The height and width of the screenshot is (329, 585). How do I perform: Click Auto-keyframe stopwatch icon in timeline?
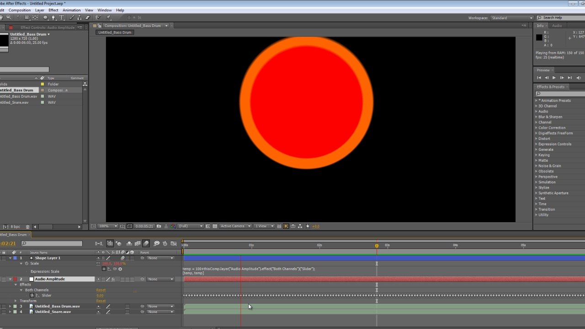coord(165,244)
